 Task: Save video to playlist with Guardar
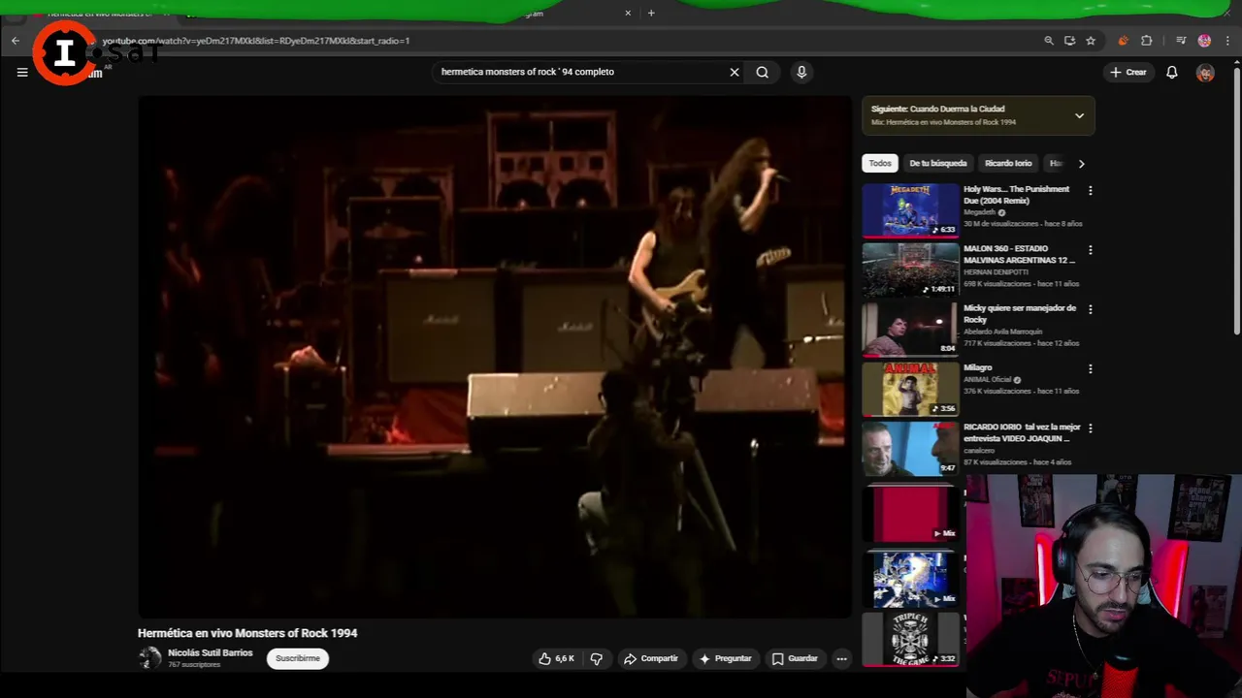point(796,658)
